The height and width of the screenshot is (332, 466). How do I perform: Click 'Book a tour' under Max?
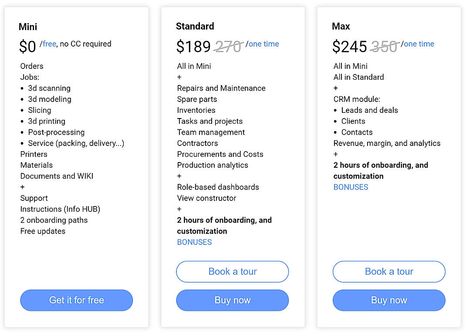click(x=388, y=271)
